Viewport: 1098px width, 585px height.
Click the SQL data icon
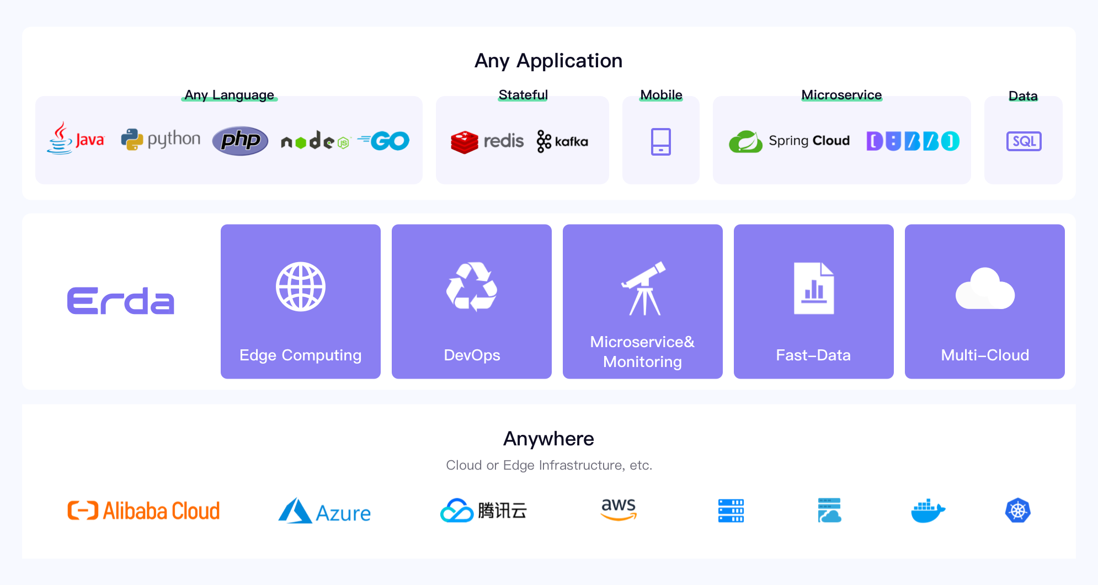(1024, 141)
